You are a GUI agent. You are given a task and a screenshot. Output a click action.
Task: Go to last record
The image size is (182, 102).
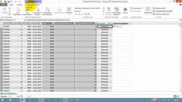coord(30,96)
